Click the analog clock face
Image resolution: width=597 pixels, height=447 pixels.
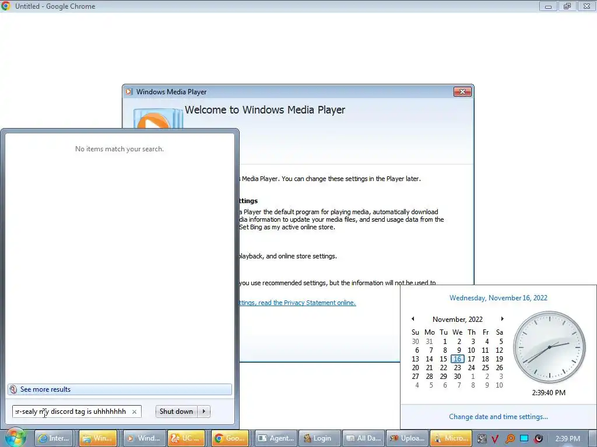(549, 347)
